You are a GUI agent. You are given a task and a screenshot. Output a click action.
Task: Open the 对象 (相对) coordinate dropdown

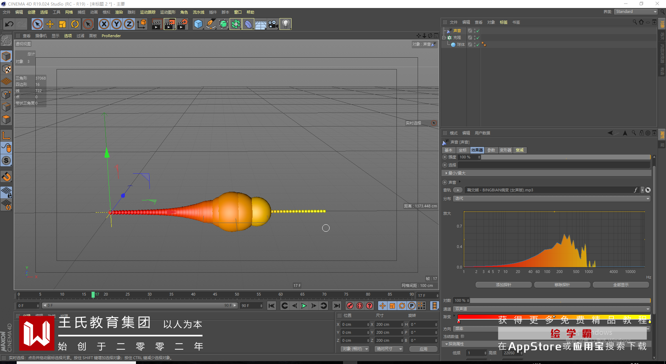[x=355, y=349]
